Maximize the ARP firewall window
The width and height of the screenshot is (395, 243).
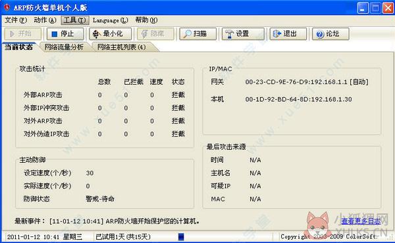click(375, 8)
